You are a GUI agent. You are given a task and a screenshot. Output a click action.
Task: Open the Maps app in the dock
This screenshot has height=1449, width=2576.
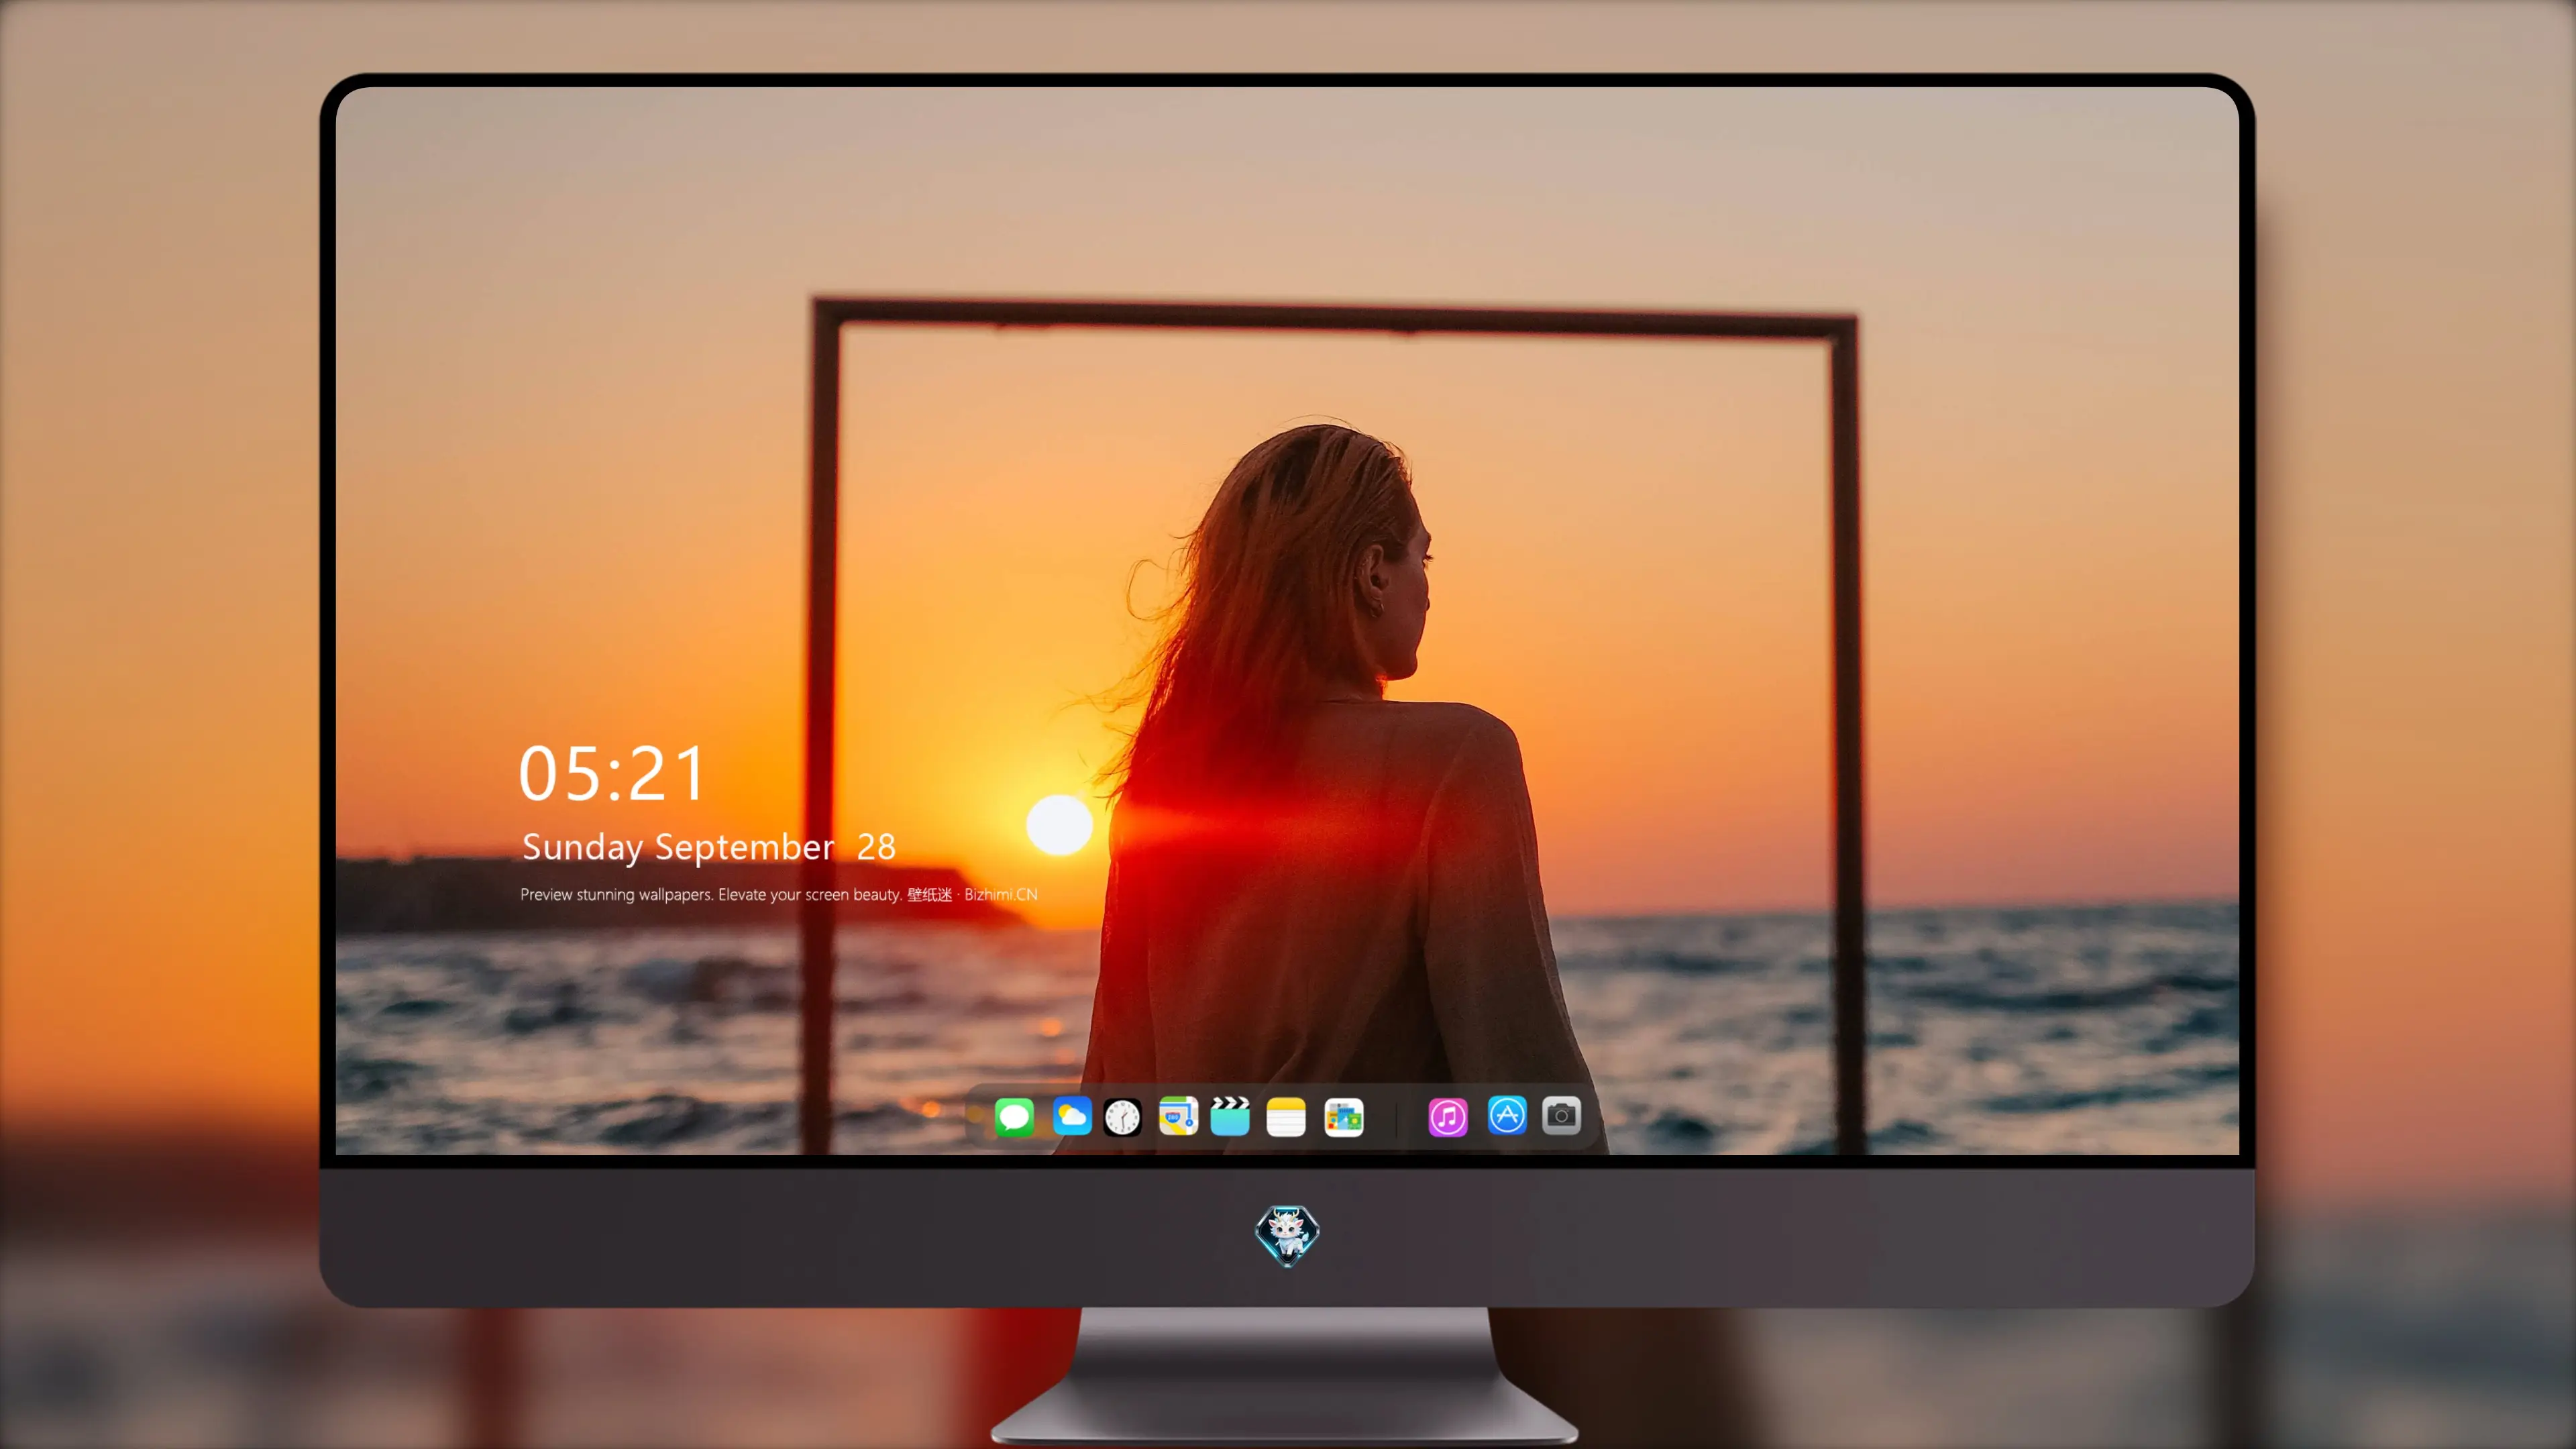pyautogui.click(x=1178, y=1116)
